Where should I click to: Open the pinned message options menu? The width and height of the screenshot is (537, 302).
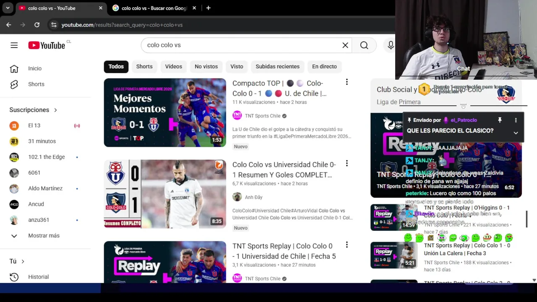tap(516, 120)
